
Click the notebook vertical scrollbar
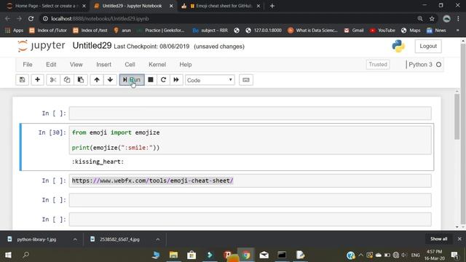(x=457, y=116)
